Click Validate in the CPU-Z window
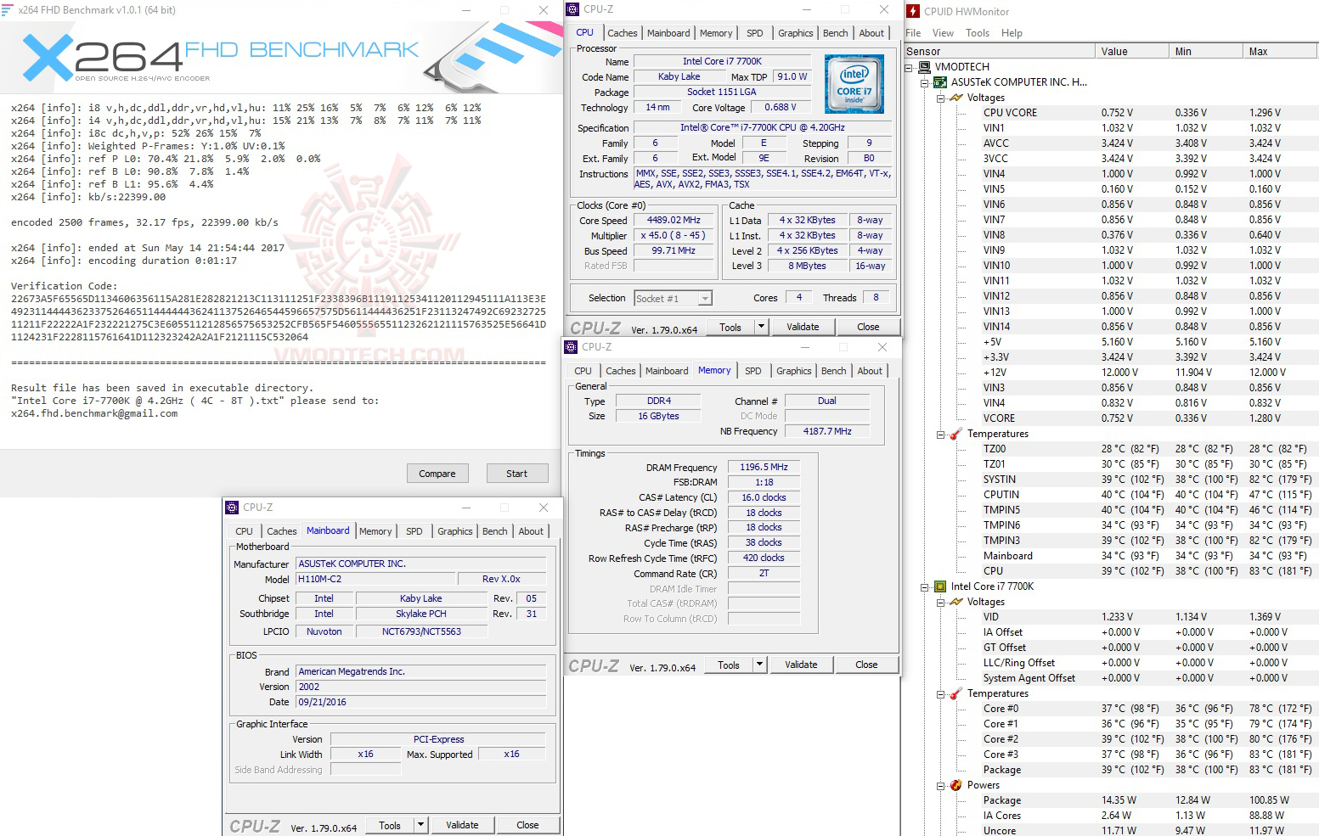 point(803,326)
